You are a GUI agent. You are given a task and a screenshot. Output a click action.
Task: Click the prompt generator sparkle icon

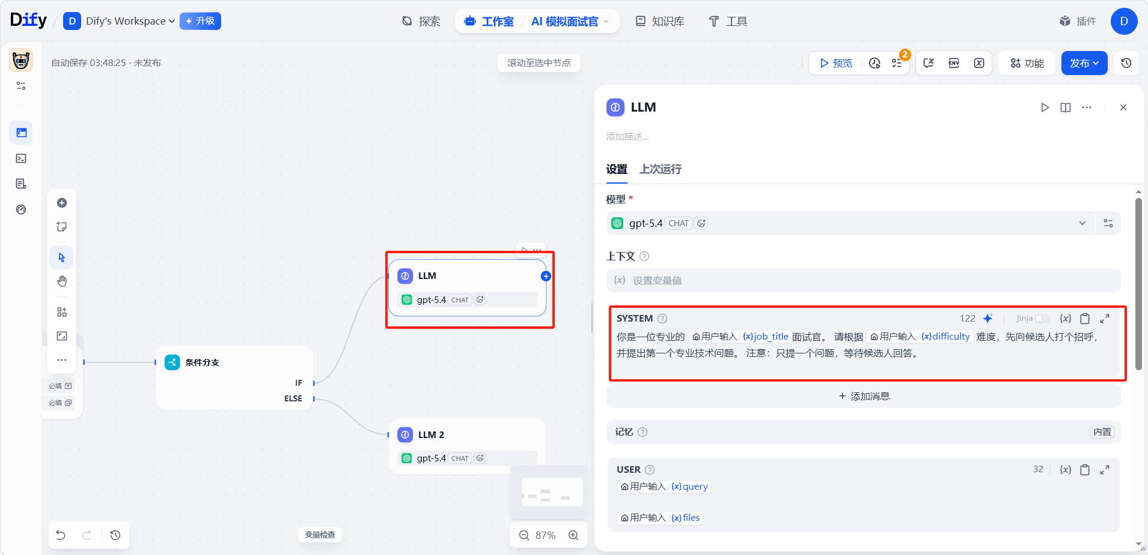[x=988, y=319]
